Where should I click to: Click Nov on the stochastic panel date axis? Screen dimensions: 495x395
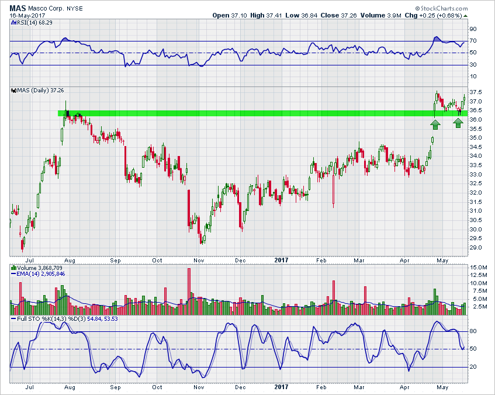click(x=199, y=387)
